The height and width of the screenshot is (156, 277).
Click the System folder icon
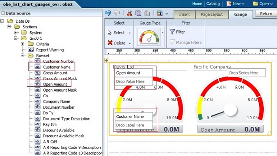(24, 32)
